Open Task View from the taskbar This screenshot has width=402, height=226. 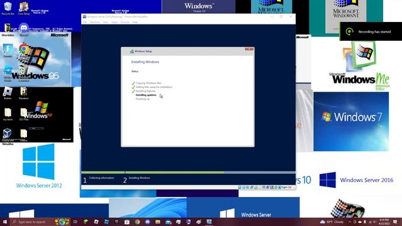75,222
